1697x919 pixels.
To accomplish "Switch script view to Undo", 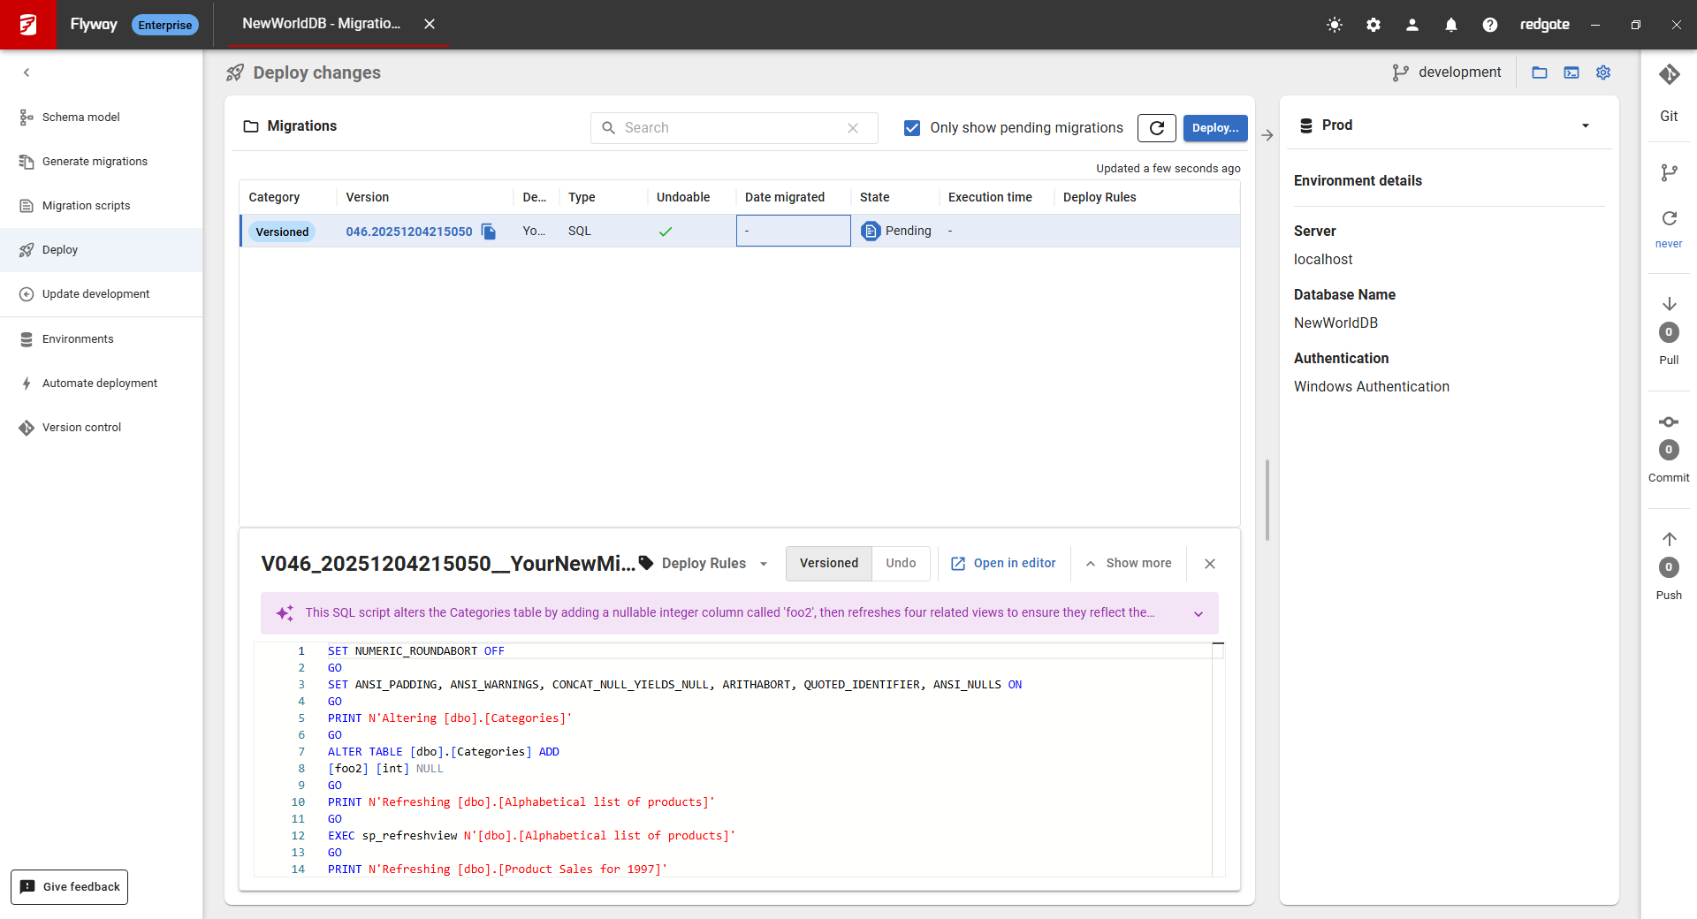I will point(901,564).
